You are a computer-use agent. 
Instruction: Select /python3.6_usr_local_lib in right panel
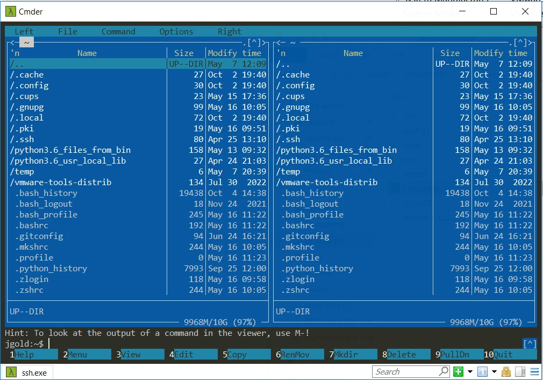404,160
